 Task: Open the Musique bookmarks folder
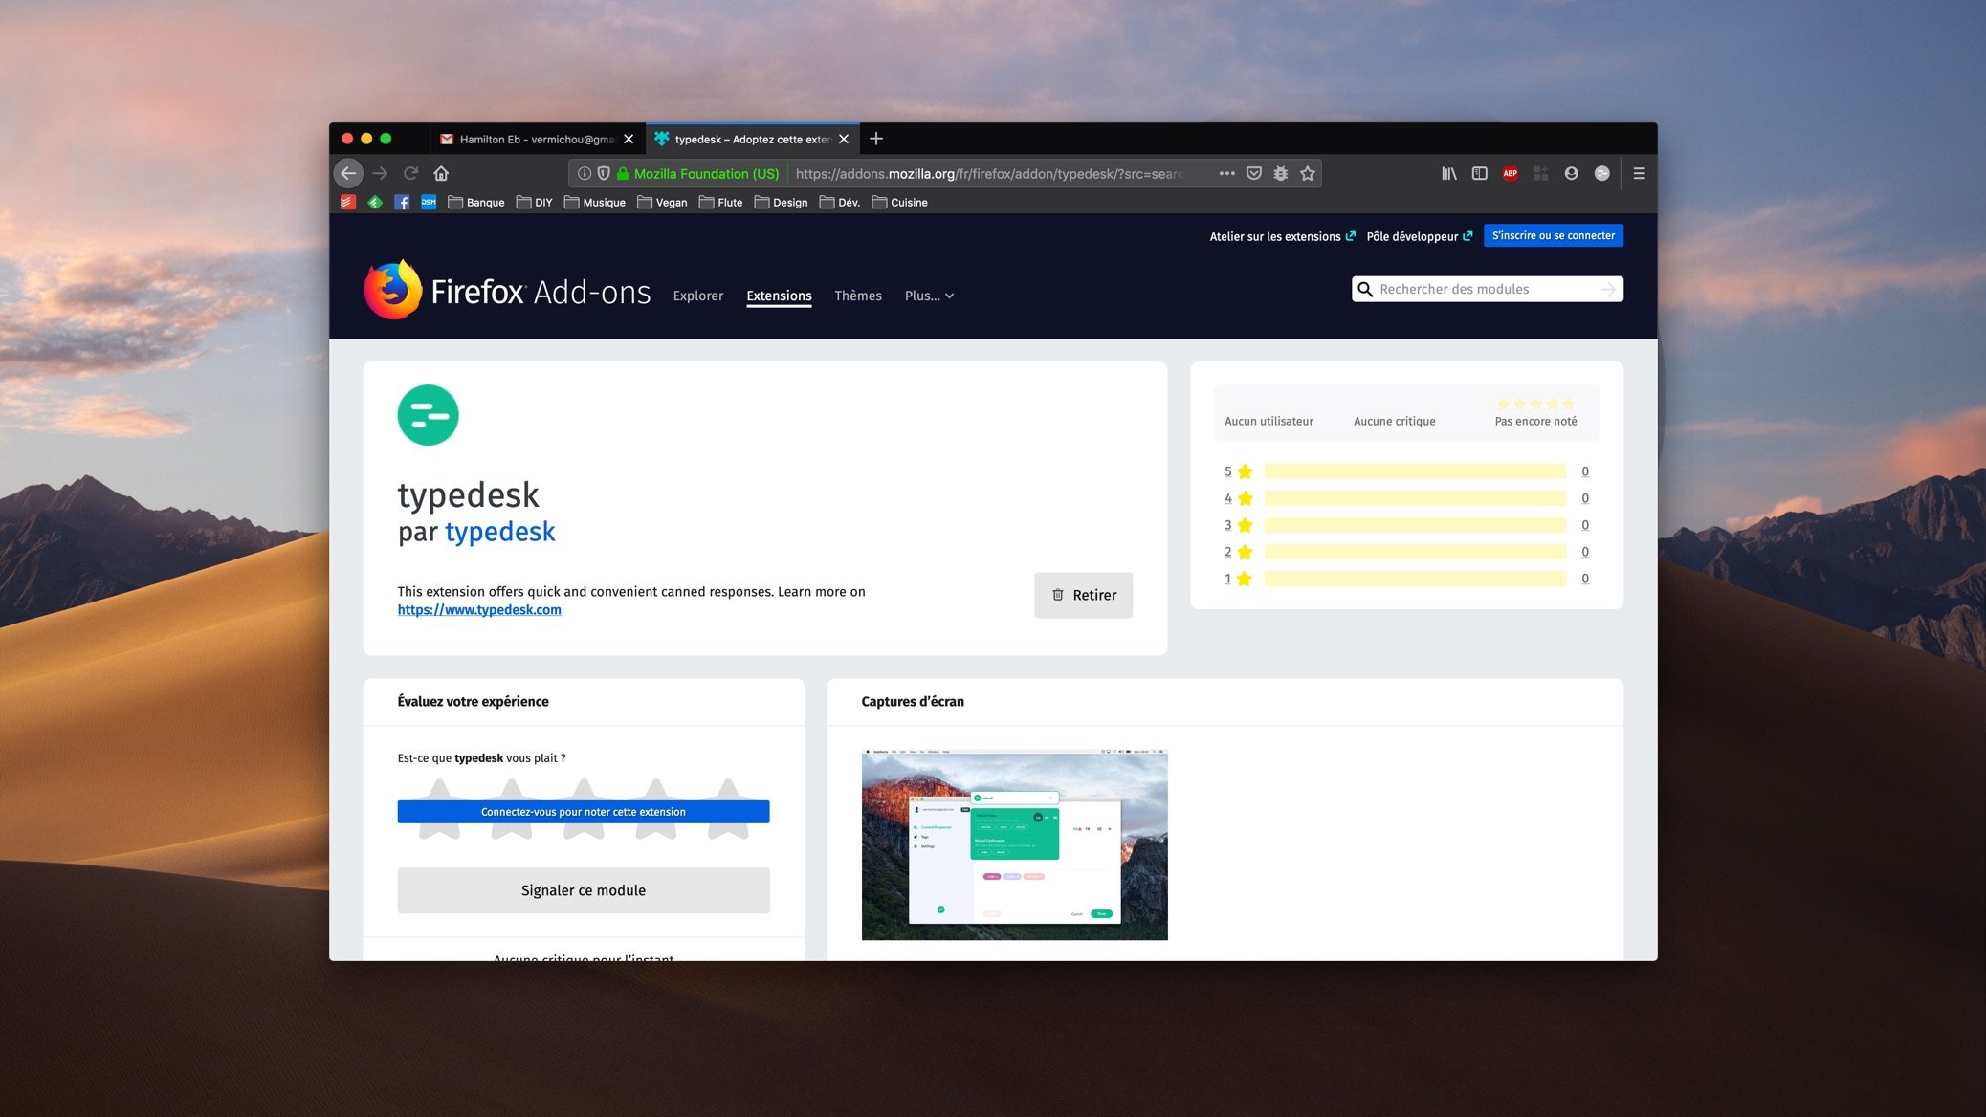click(x=594, y=202)
